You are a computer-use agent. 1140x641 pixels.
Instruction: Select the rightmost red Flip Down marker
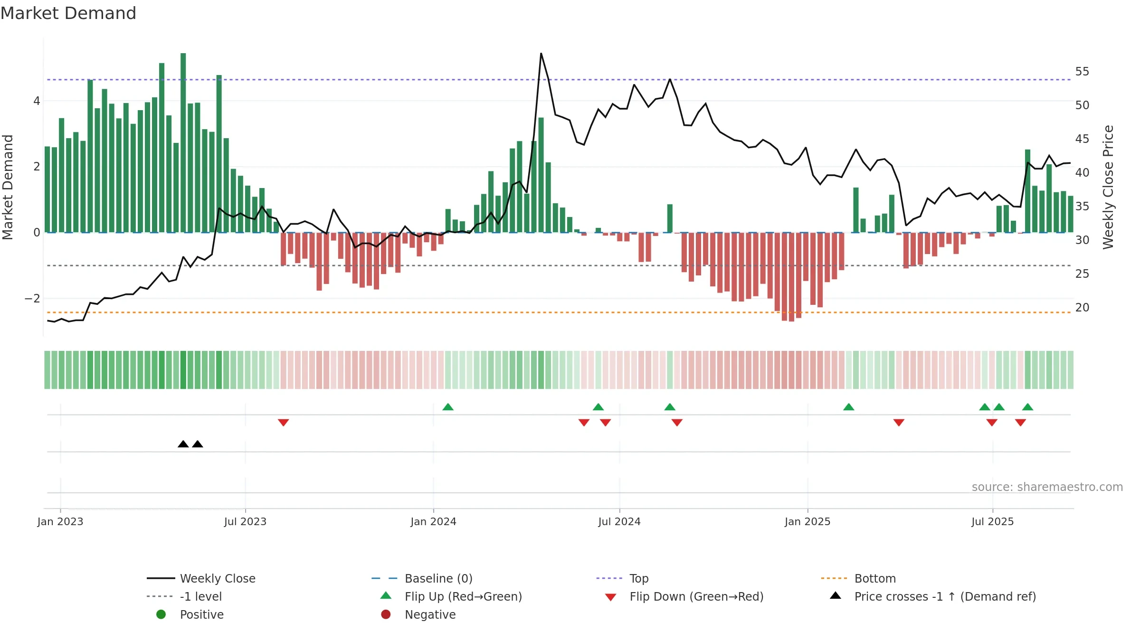1020,423
